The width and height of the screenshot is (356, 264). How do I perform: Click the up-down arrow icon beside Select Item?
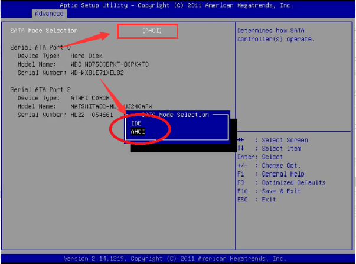(241, 148)
